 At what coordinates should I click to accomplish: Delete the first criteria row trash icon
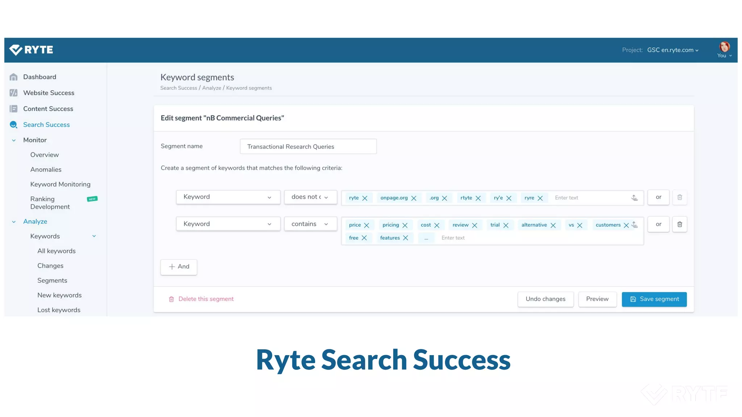pos(680,197)
